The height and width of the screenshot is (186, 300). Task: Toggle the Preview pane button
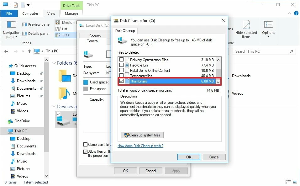[36, 24]
